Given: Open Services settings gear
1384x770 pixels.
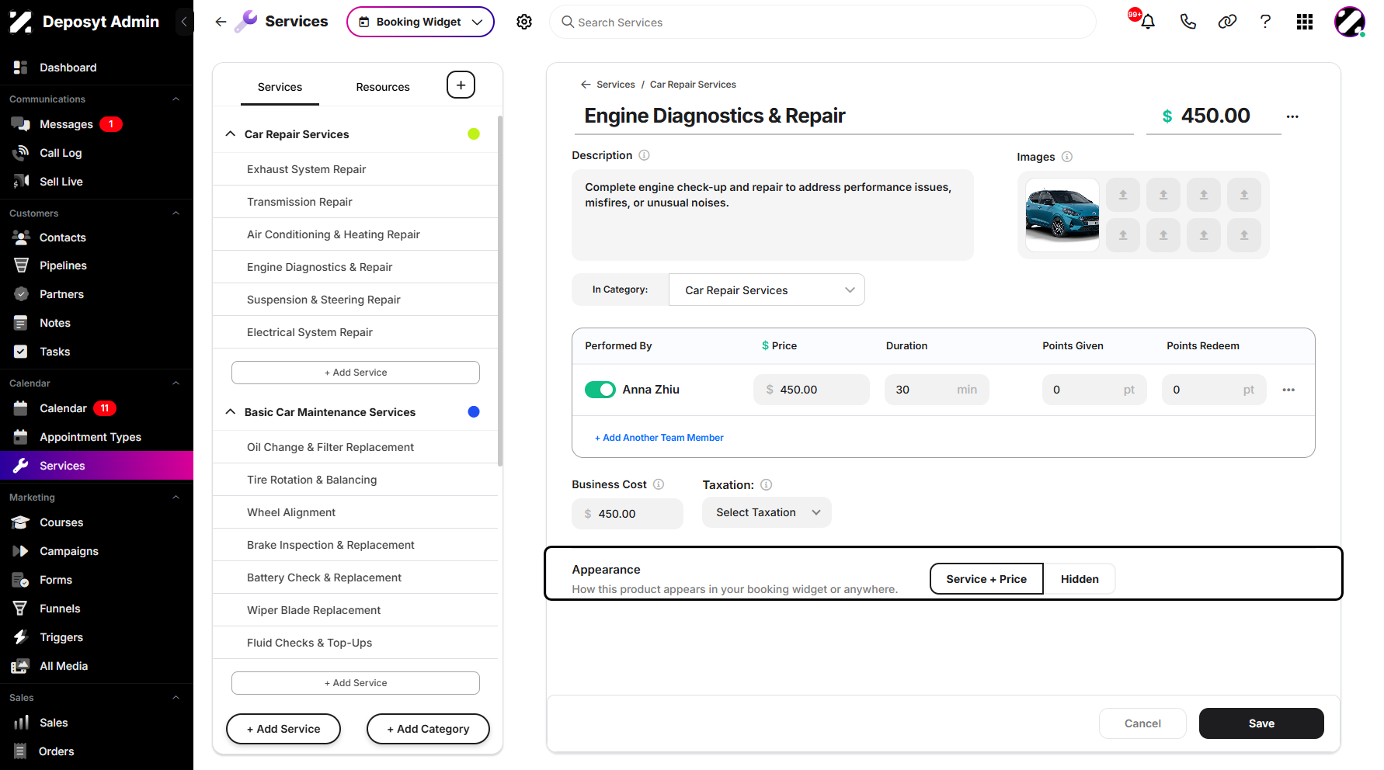Looking at the screenshot, I should click(x=524, y=22).
